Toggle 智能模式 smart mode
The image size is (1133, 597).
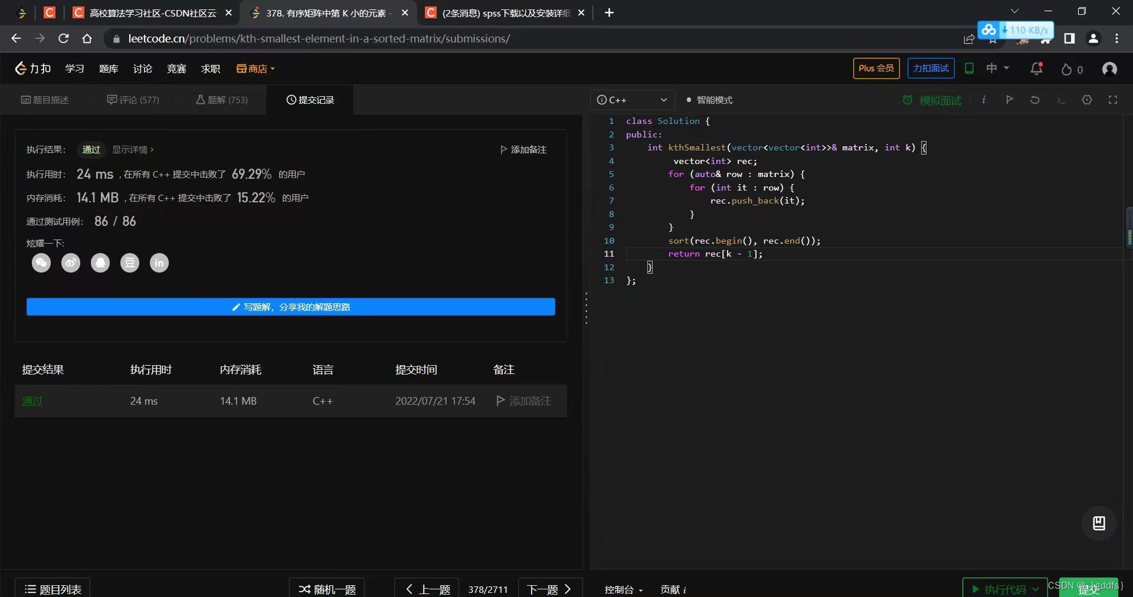709,100
